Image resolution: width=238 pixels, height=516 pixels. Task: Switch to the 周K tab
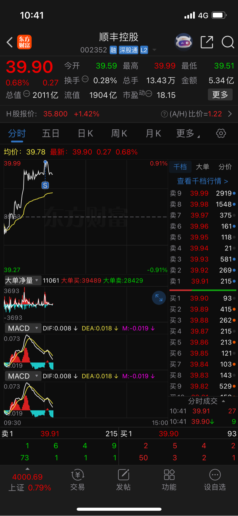click(119, 134)
